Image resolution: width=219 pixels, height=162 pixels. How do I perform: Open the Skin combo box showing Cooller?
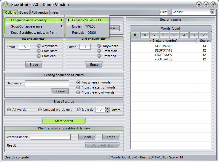pos(193,12)
